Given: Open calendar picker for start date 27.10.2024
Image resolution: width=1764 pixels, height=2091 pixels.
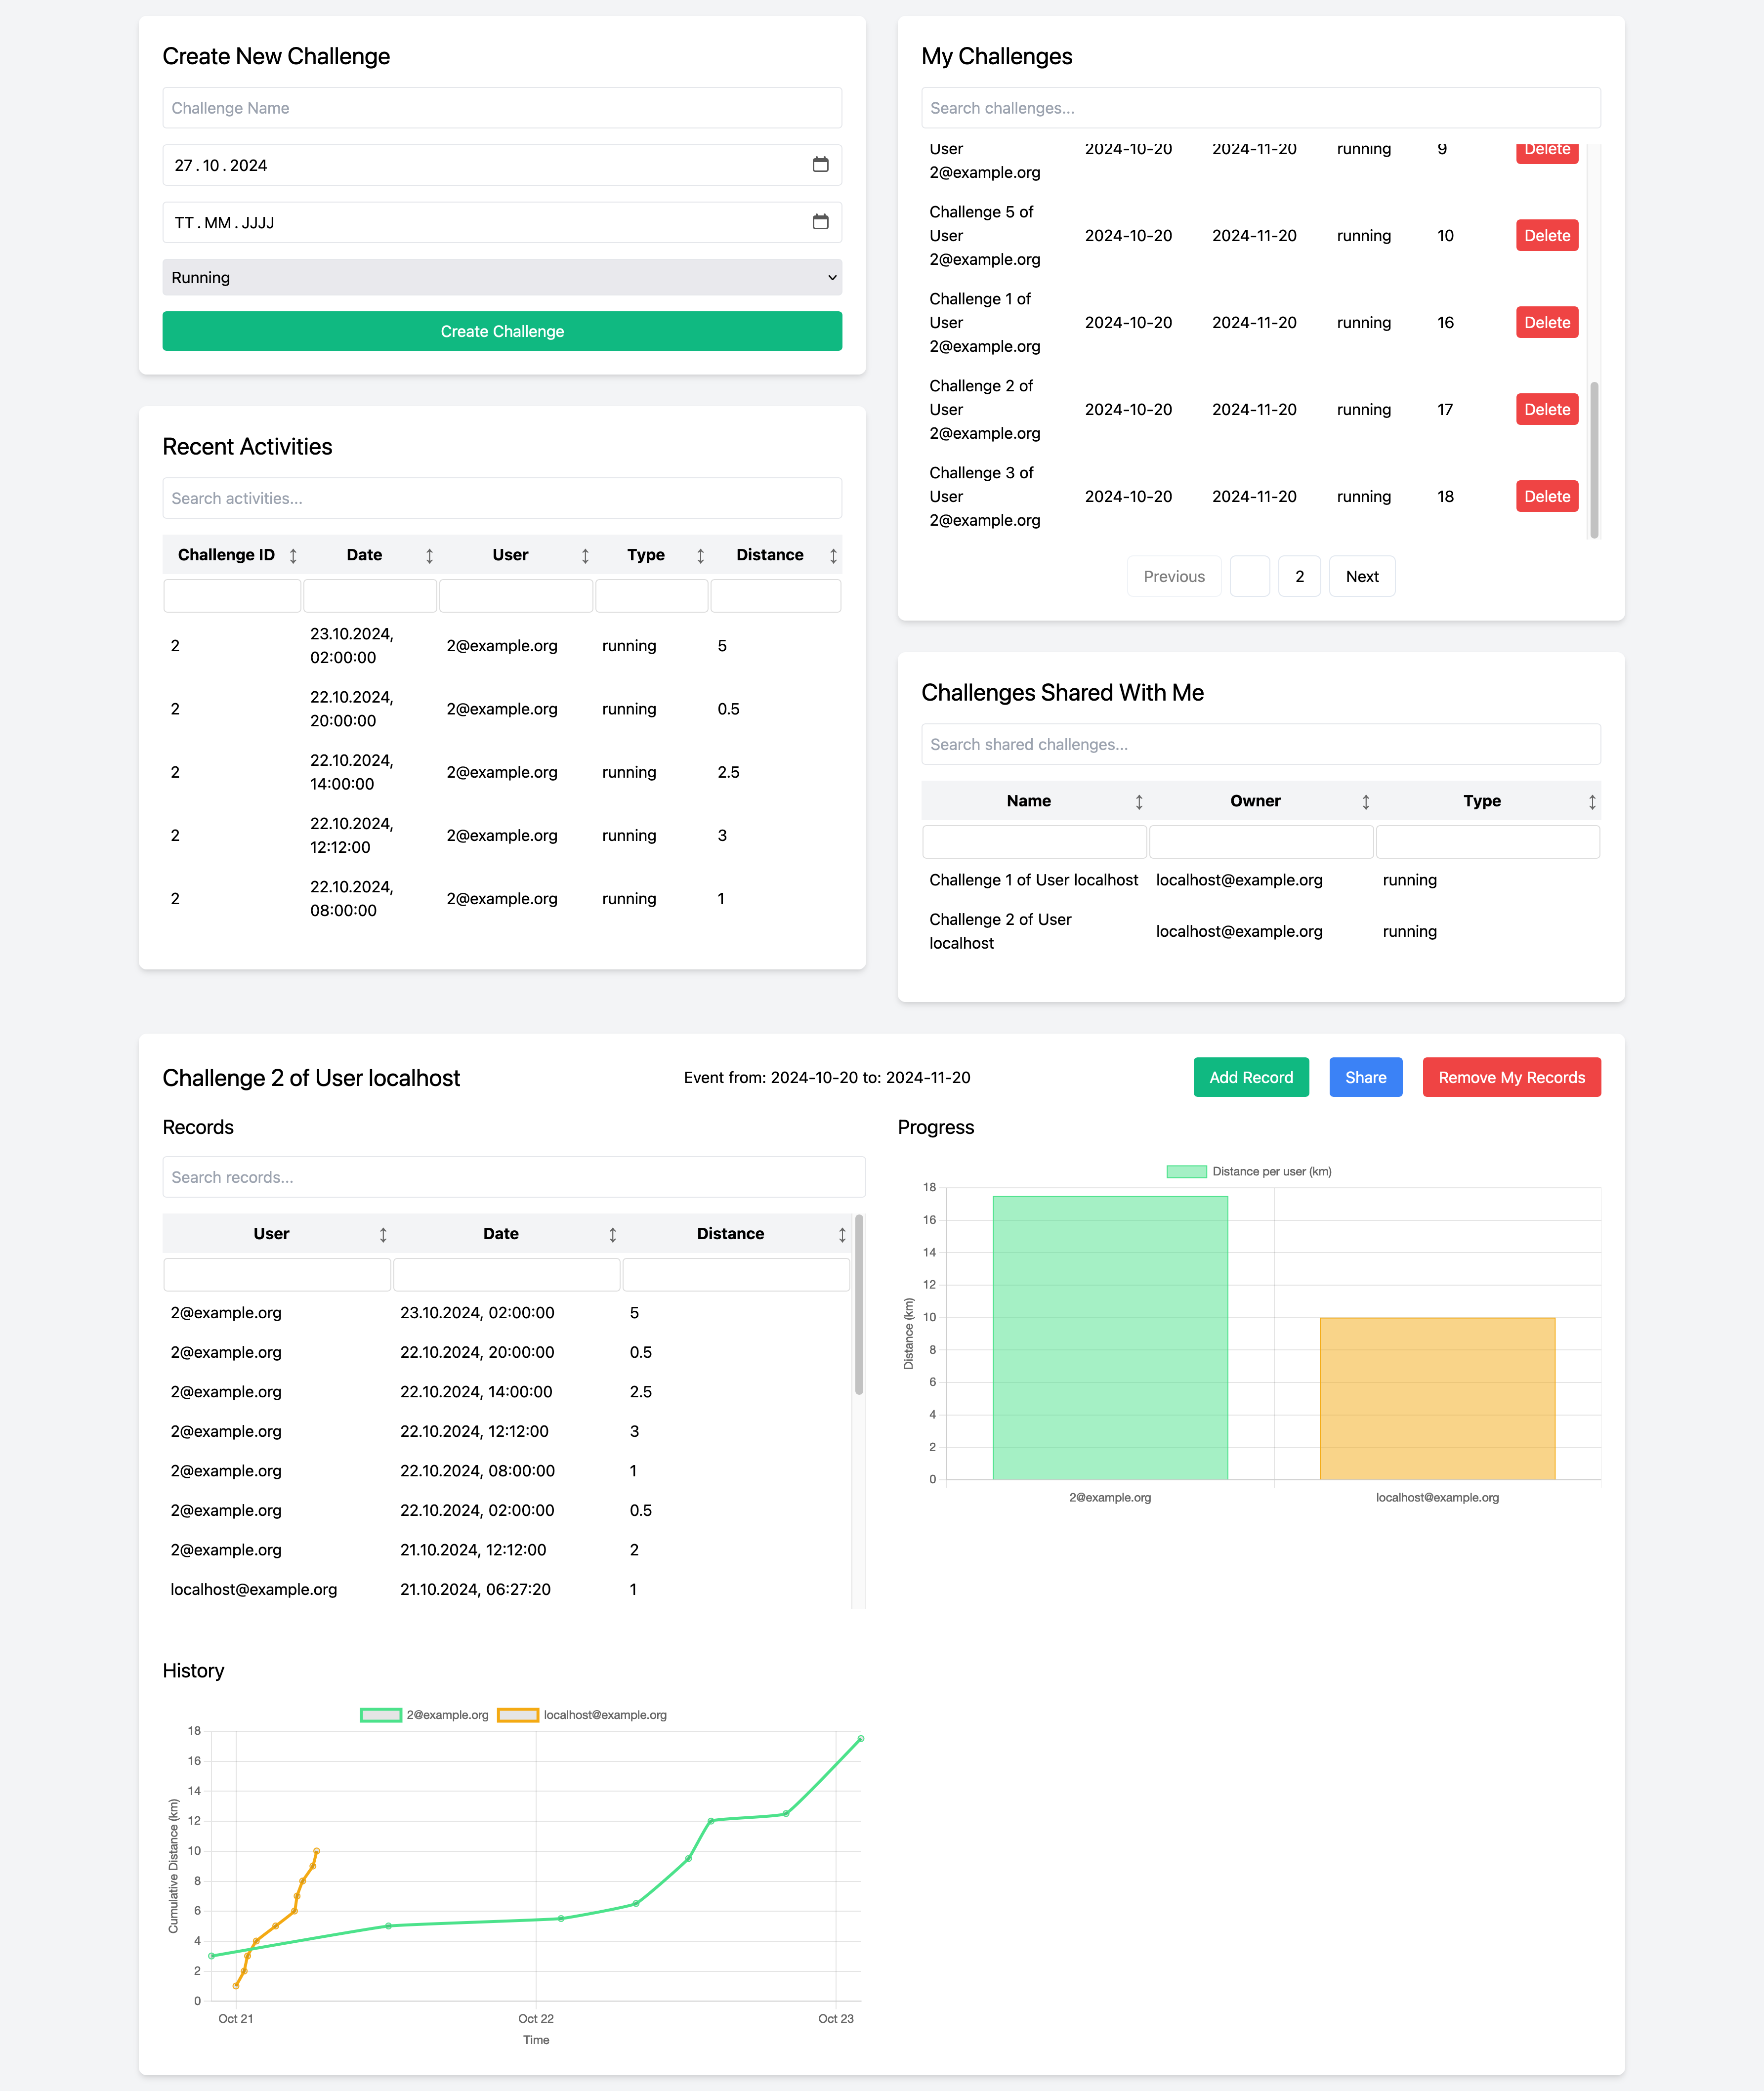Looking at the screenshot, I should 820,165.
